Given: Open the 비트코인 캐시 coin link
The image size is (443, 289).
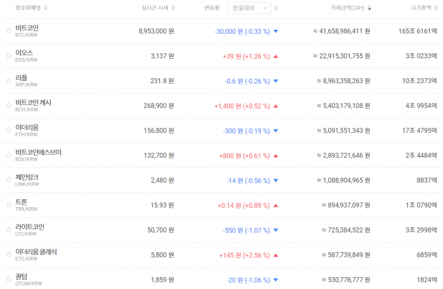Looking at the screenshot, I should pyautogui.click(x=33, y=102).
